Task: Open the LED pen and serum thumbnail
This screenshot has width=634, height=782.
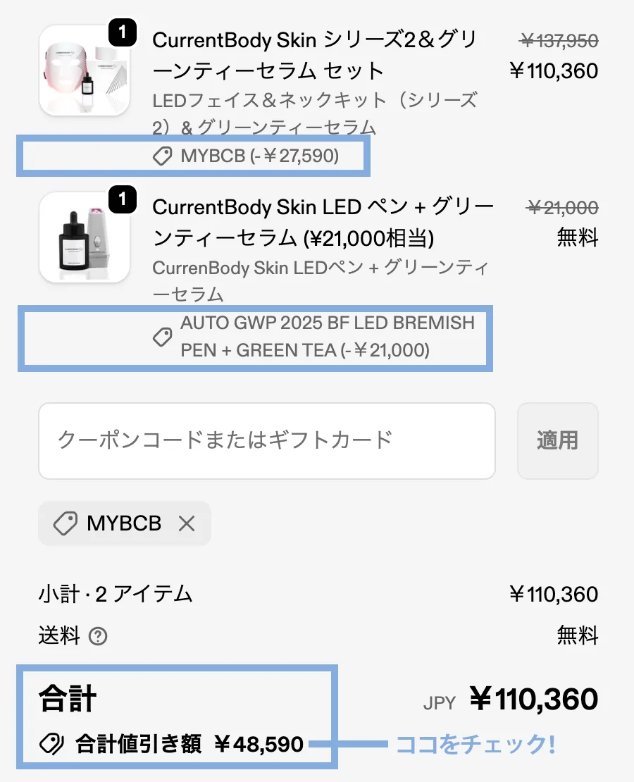Action: coord(84,238)
